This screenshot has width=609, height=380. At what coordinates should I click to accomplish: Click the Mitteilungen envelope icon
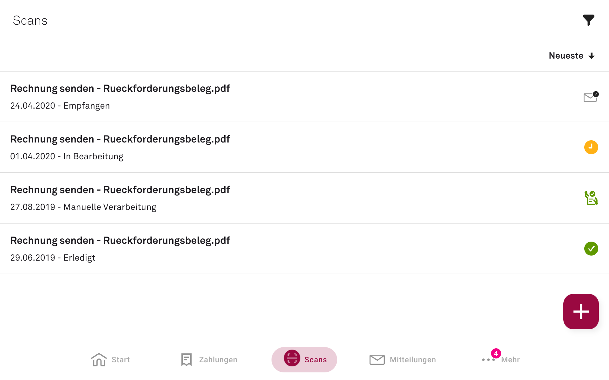(377, 360)
